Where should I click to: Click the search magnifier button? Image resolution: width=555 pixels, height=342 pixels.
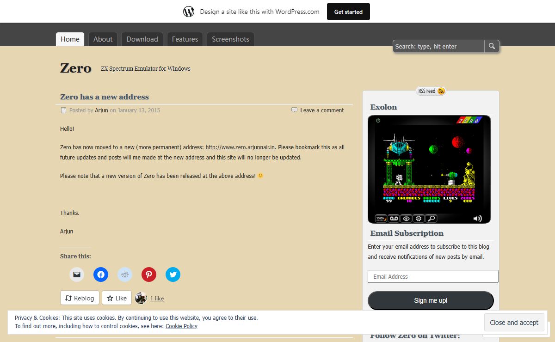[x=492, y=46]
